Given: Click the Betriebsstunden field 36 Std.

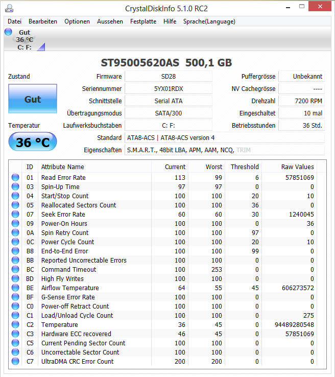Looking at the screenshot, I should (302, 126).
